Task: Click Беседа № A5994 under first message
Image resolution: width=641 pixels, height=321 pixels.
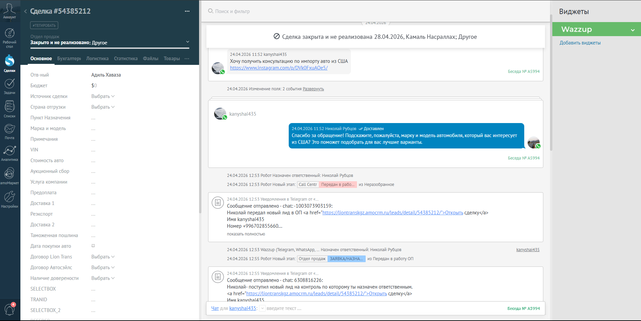Action: pos(524,72)
